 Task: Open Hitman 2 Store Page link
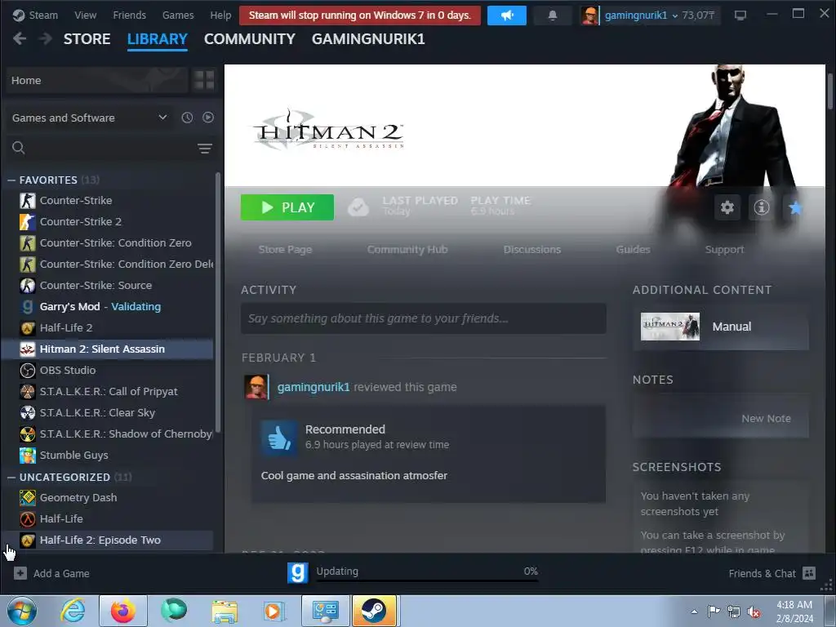tap(285, 250)
